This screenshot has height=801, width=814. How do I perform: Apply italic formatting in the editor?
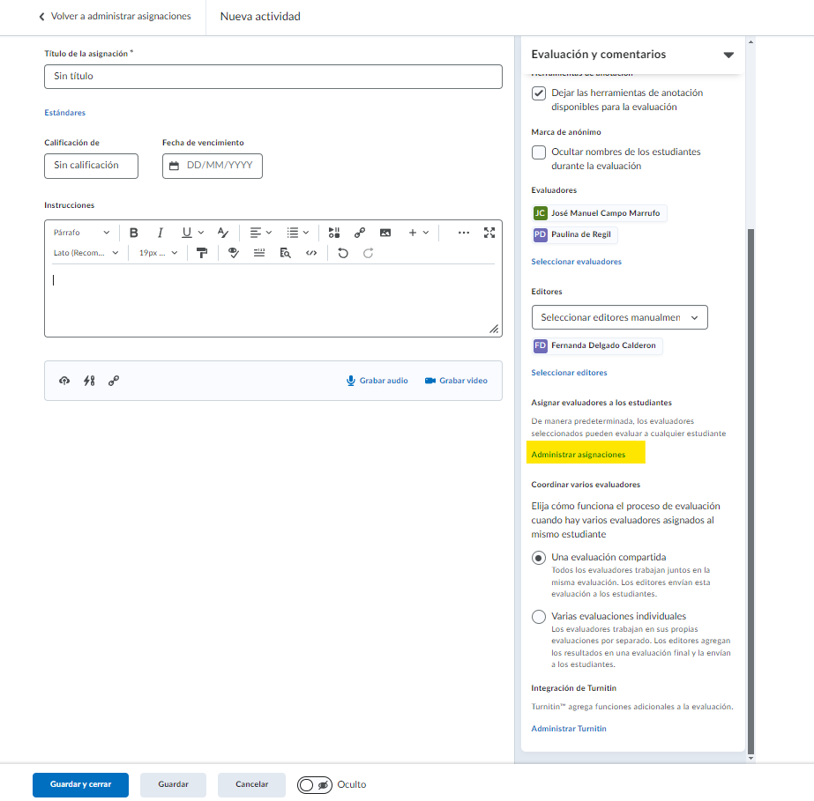(x=161, y=233)
